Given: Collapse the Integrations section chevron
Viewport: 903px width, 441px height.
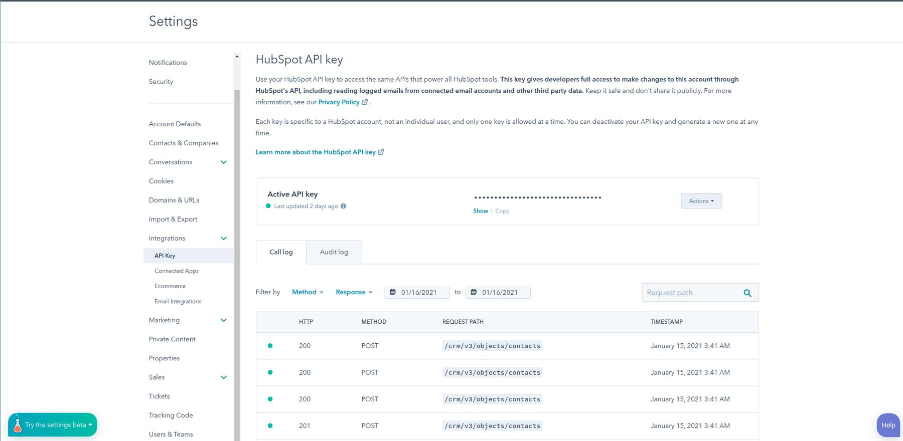Looking at the screenshot, I should 224,238.
